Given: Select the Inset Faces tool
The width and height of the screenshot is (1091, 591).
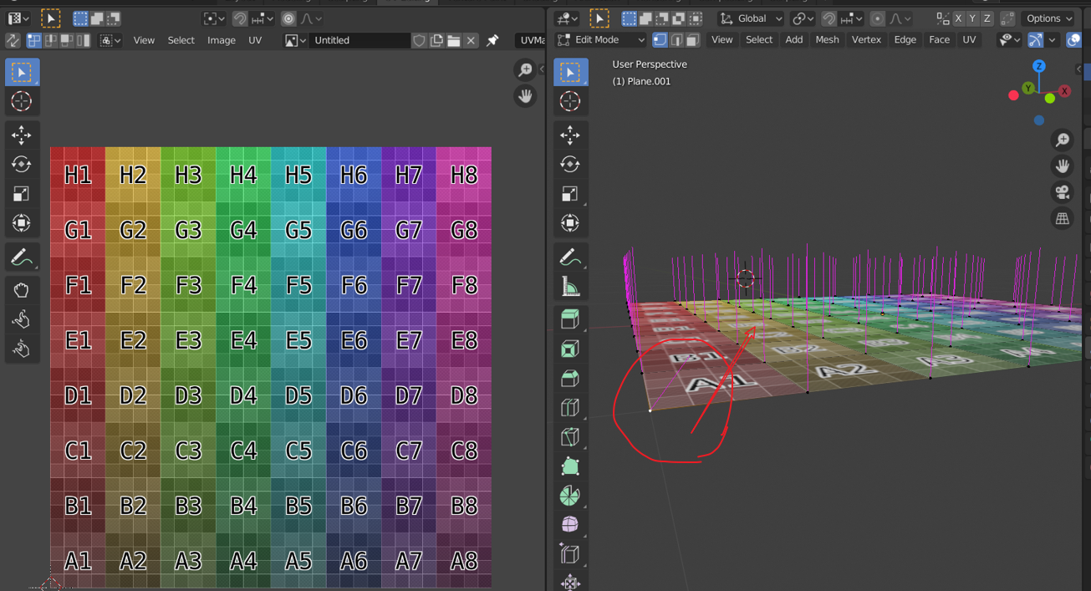Looking at the screenshot, I should 569,349.
